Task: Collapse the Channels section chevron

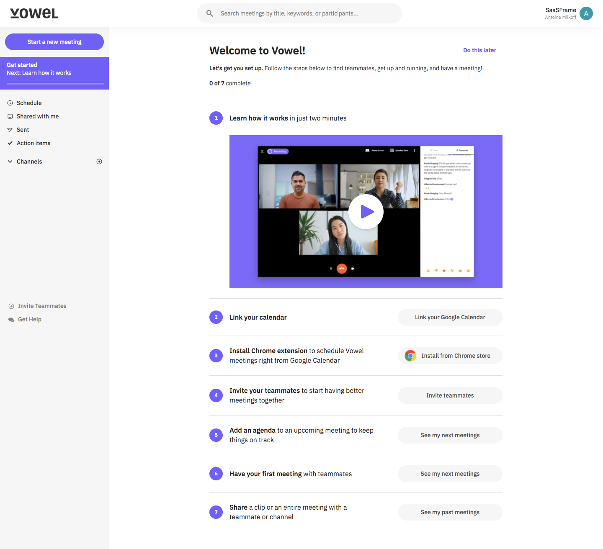Action: [10, 162]
